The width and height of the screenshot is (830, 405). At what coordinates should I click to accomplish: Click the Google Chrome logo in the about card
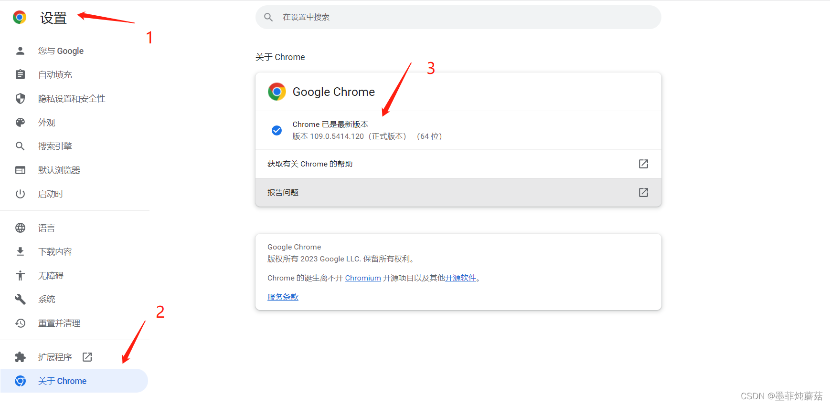point(277,92)
